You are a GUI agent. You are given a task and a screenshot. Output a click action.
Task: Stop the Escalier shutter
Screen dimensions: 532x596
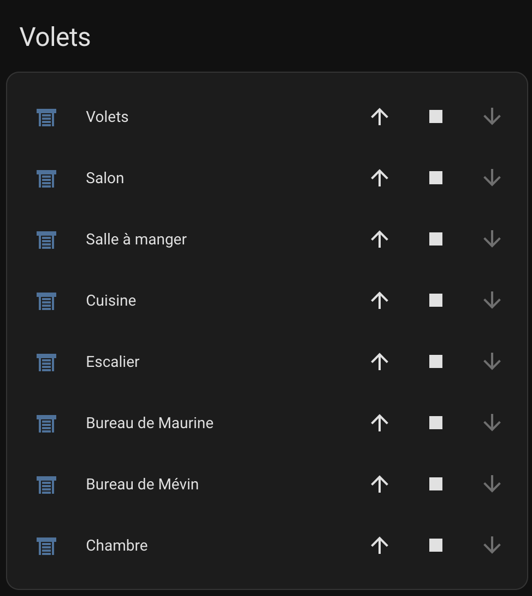(x=436, y=361)
